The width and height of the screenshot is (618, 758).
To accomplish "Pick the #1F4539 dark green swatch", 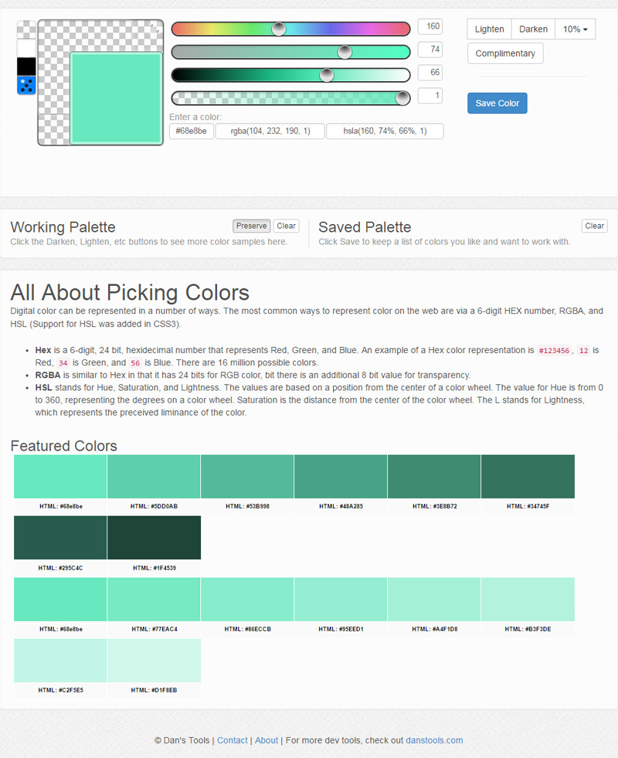I will coord(154,538).
